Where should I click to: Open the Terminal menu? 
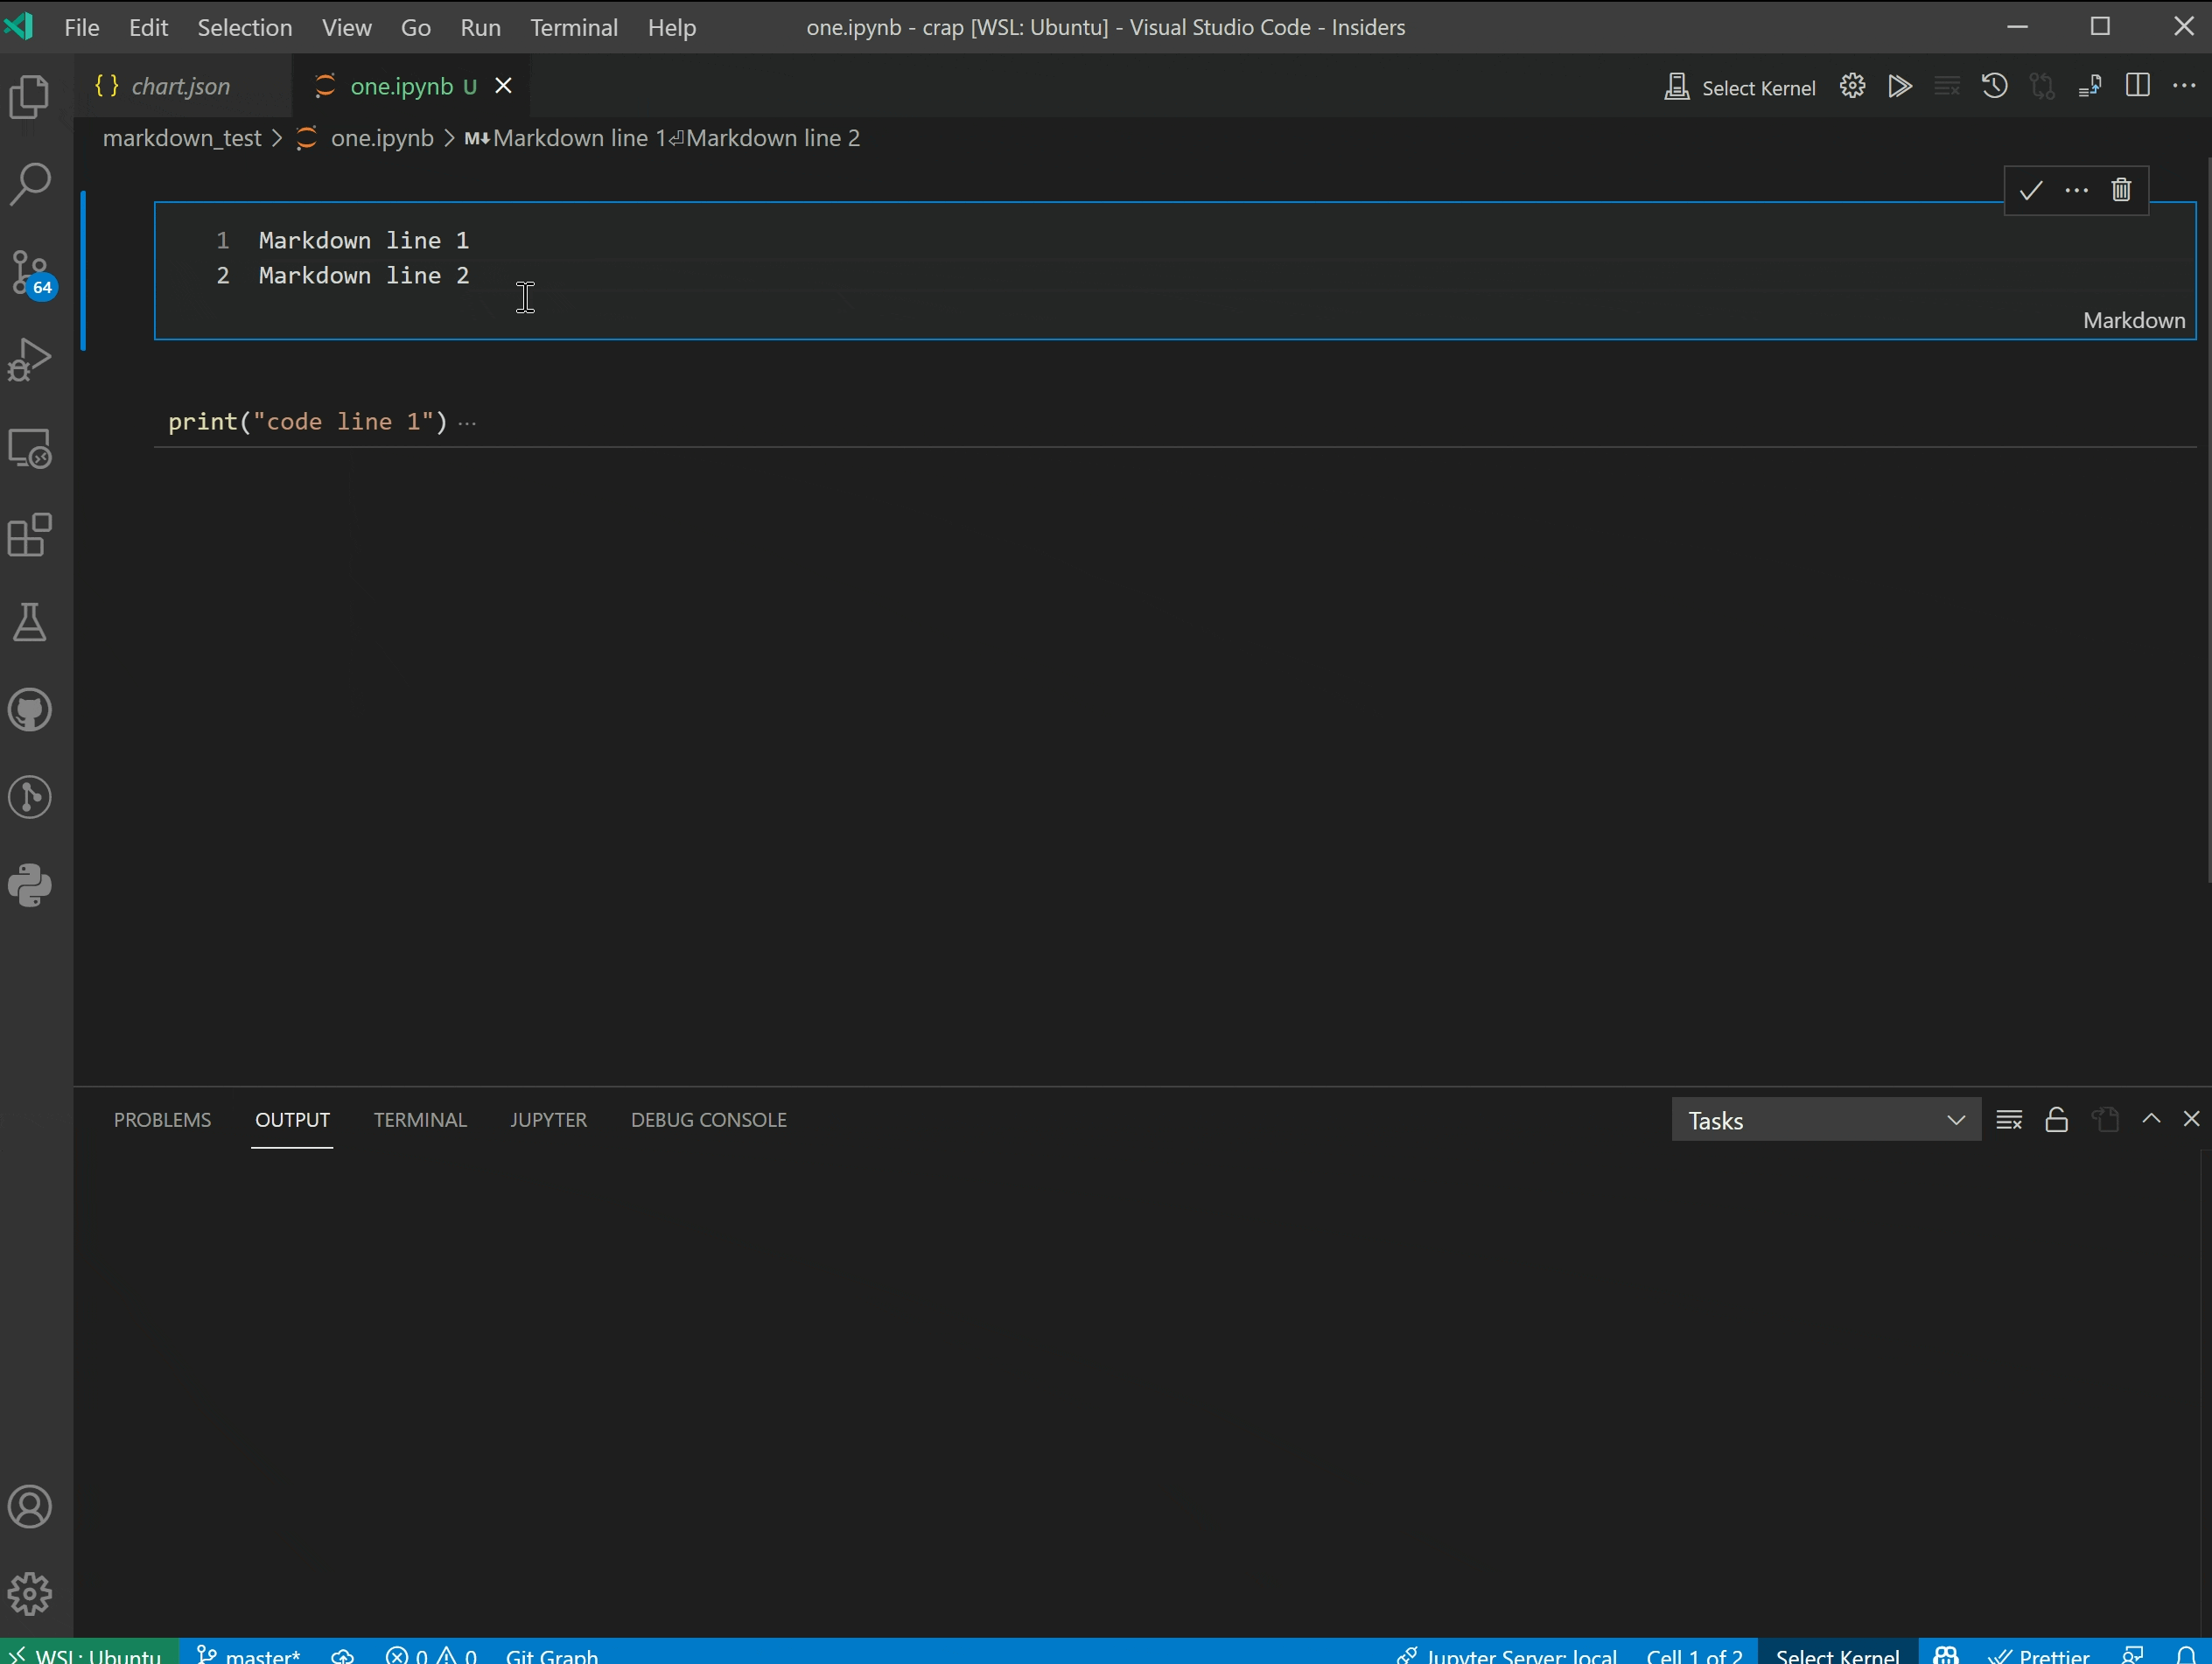[x=573, y=27]
